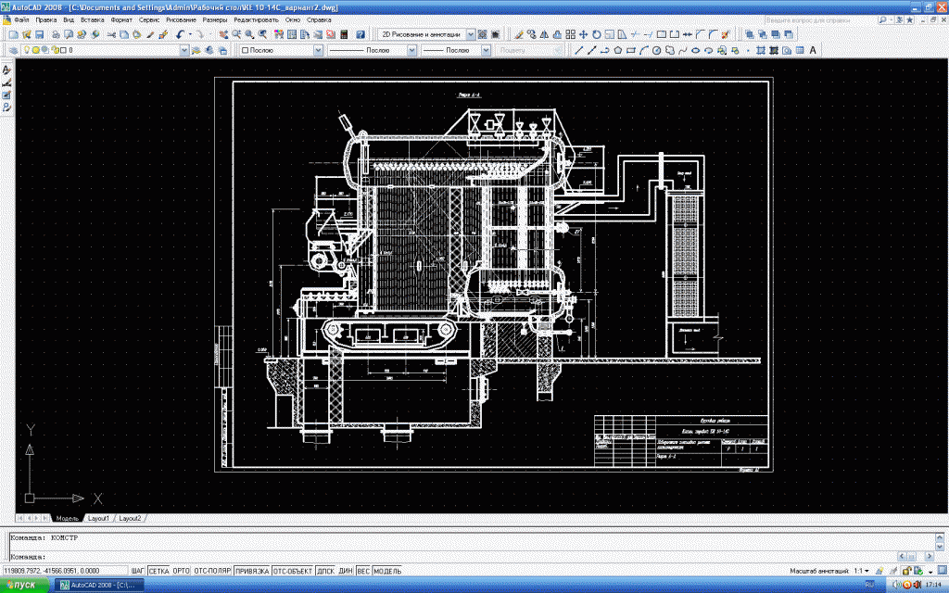
Task: Select the Array tool
Action: pyautogui.click(x=570, y=34)
